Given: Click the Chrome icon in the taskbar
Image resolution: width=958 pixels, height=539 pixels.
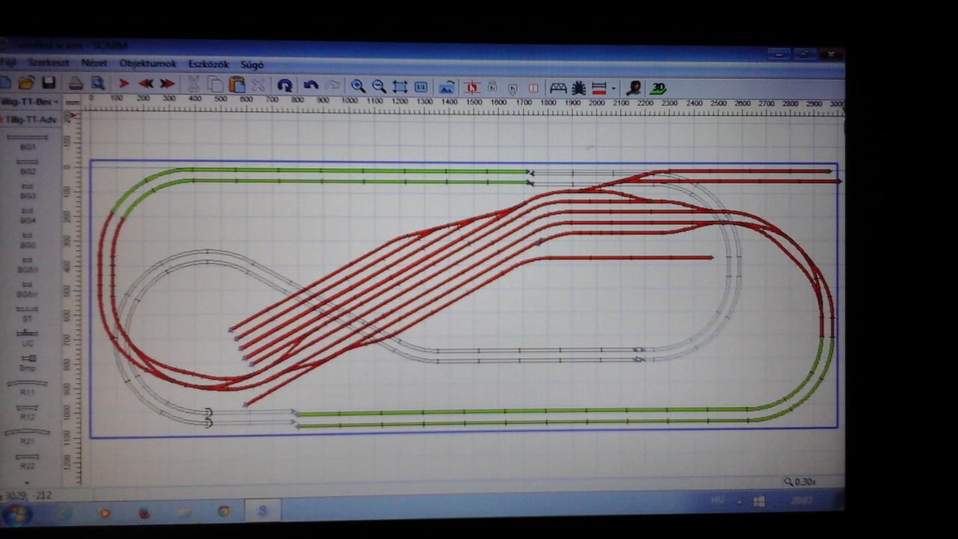Looking at the screenshot, I should click(x=224, y=512).
